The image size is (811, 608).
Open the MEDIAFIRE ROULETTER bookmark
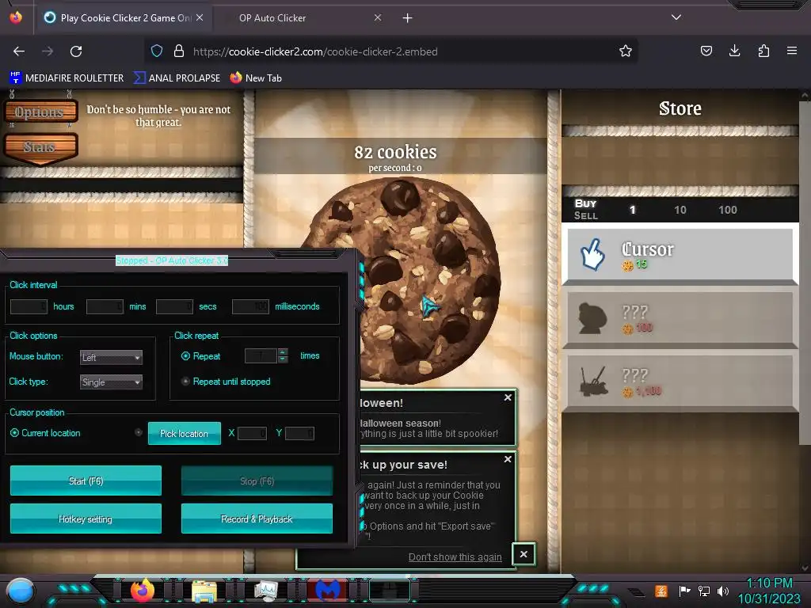(67, 78)
